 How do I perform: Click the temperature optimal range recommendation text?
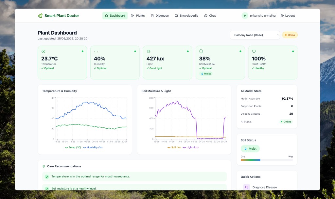pos(91,176)
